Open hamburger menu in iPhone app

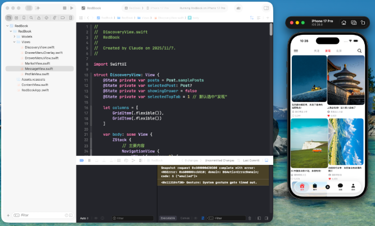(x=296, y=51)
